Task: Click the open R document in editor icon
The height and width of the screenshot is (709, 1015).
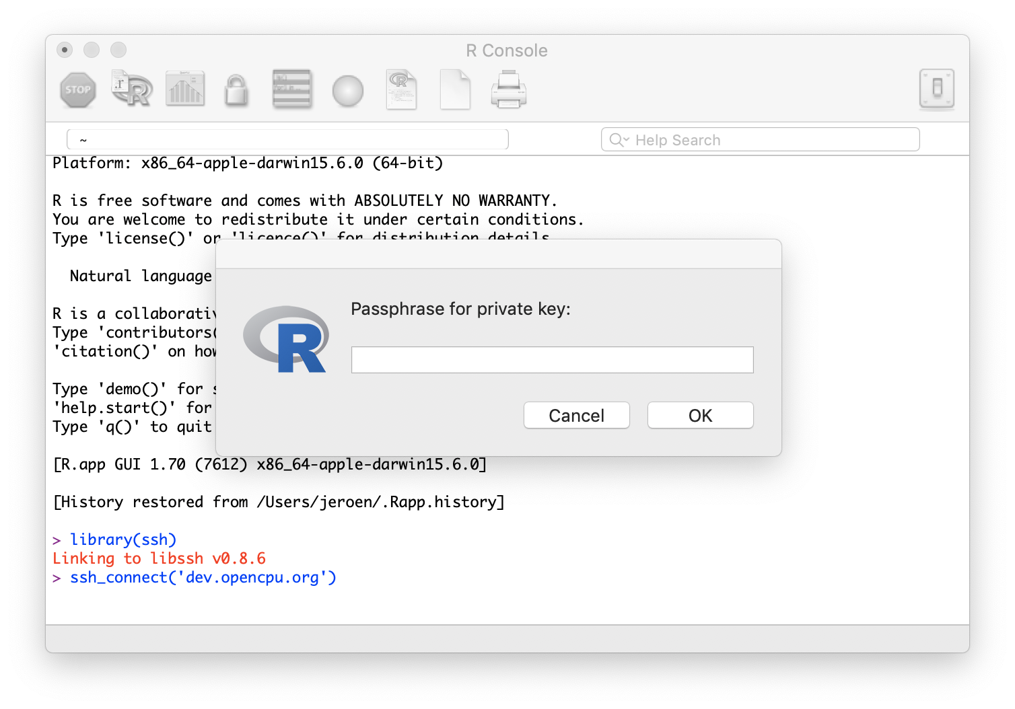Action: (x=401, y=90)
